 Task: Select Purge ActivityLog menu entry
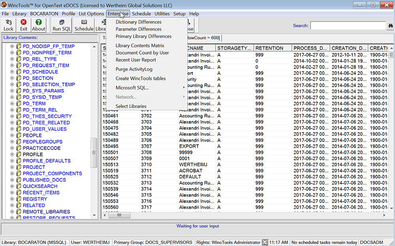click(134, 69)
